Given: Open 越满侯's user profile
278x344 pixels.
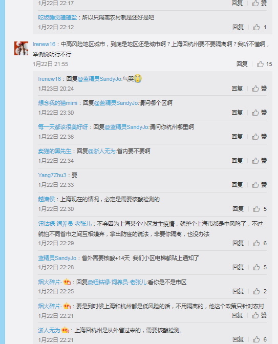Looking at the screenshot, I should pyautogui.click(x=46, y=199).
